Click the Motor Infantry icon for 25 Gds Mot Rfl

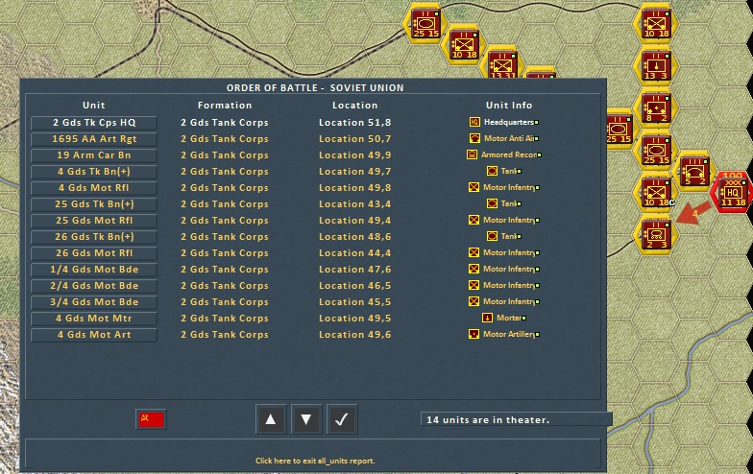pyautogui.click(x=474, y=221)
